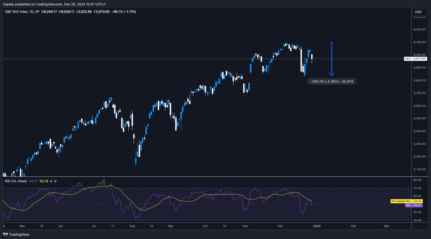The image size is (431, 239).
Task: Click the 2025 label on time axis
Action: click(x=317, y=226)
